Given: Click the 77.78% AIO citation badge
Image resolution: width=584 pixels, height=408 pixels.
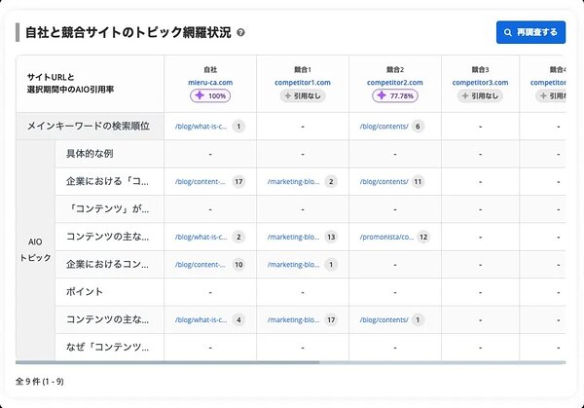Looking at the screenshot, I should click(x=393, y=96).
